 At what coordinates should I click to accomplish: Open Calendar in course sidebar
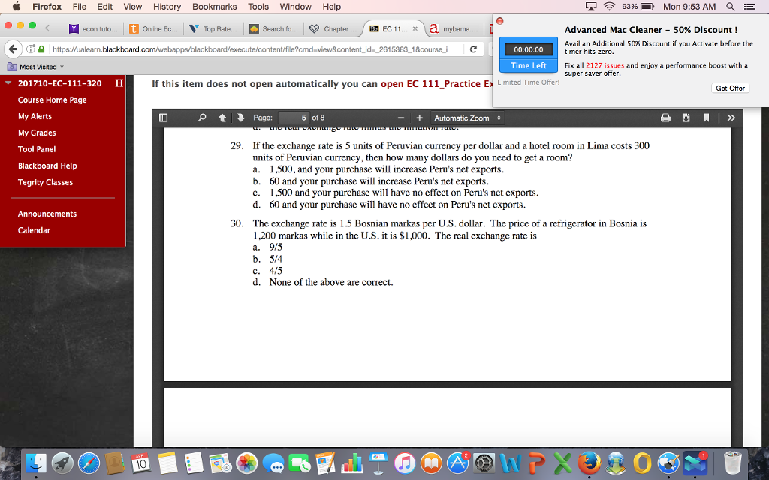(34, 231)
